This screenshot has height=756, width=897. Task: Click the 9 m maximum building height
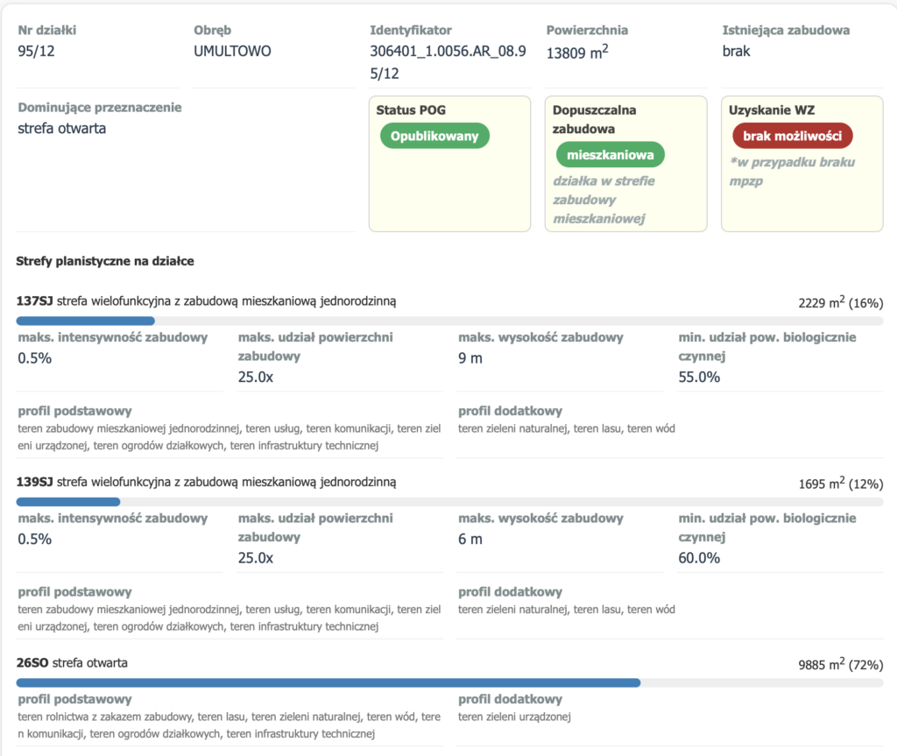click(470, 357)
